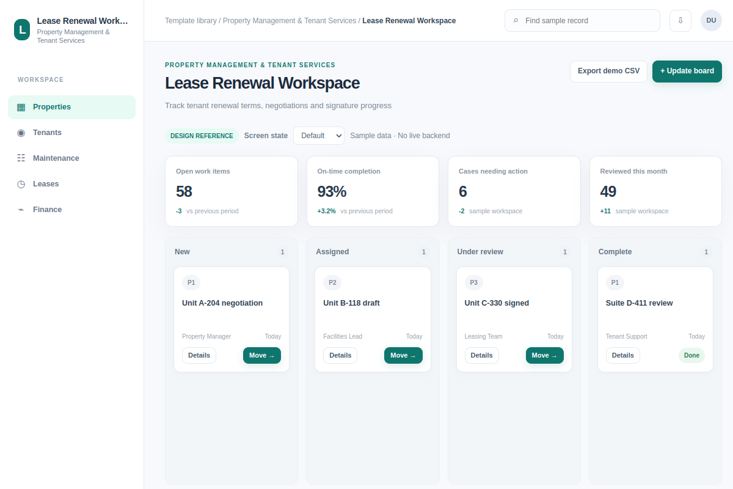Click the Export demo CSV button
Screen dimensions: 733x489
coord(608,71)
